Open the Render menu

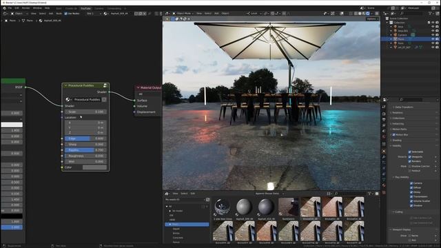point(26,8)
